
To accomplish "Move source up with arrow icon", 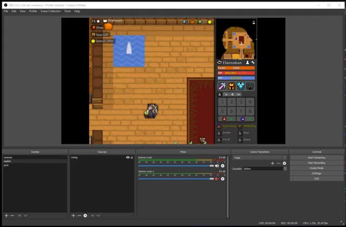I will pyautogui.click(x=92, y=216).
